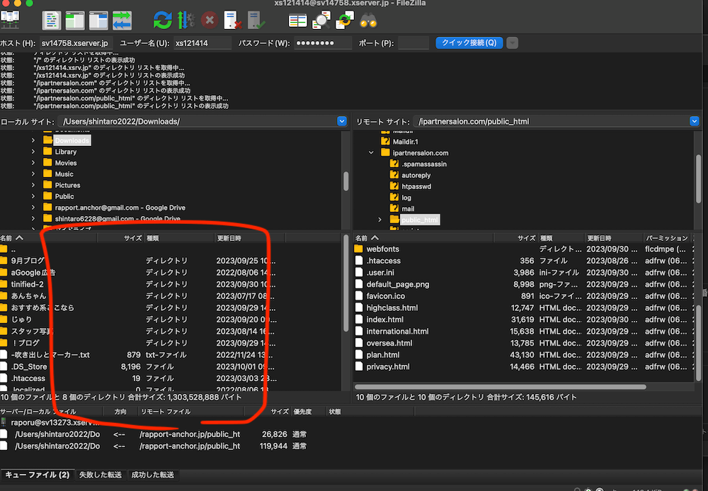The width and height of the screenshot is (708, 491).
Task: Expand the public_html remote folder
Action: [x=379, y=220]
